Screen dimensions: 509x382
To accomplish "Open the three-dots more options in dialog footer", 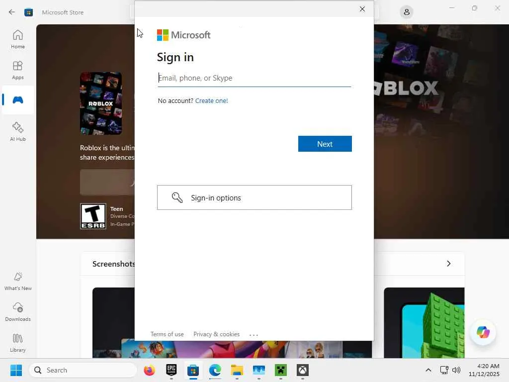I will pos(254,335).
